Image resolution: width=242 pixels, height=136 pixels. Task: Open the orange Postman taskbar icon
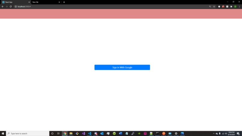[x=164, y=133]
